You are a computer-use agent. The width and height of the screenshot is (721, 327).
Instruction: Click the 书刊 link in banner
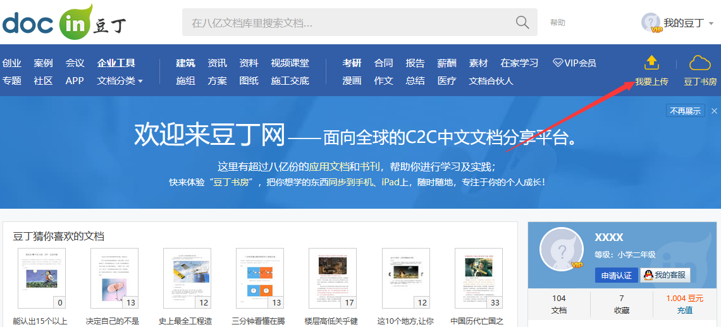[x=369, y=166]
